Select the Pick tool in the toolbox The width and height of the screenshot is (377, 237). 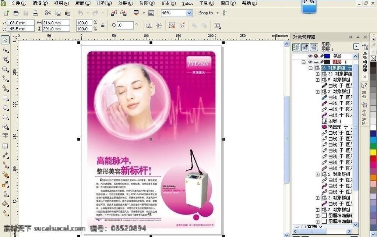pos(5,40)
